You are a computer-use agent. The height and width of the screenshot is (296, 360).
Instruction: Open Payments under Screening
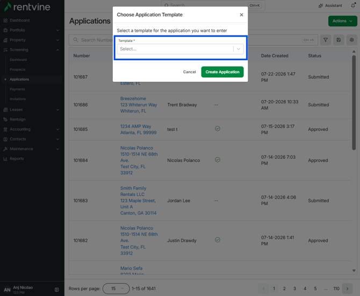point(17,89)
